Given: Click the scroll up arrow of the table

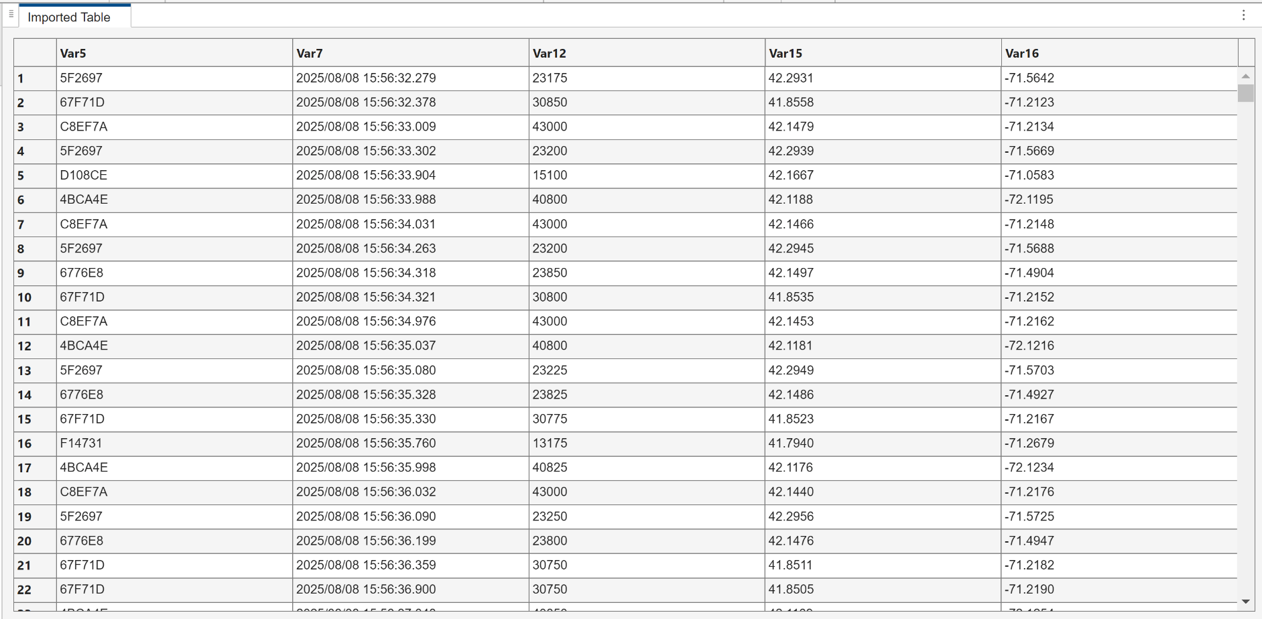Looking at the screenshot, I should 1245,76.
